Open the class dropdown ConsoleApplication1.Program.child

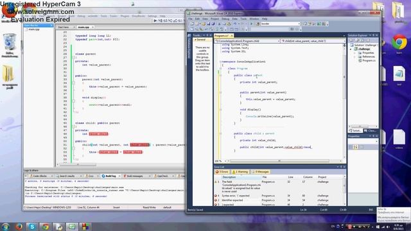point(247,41)
